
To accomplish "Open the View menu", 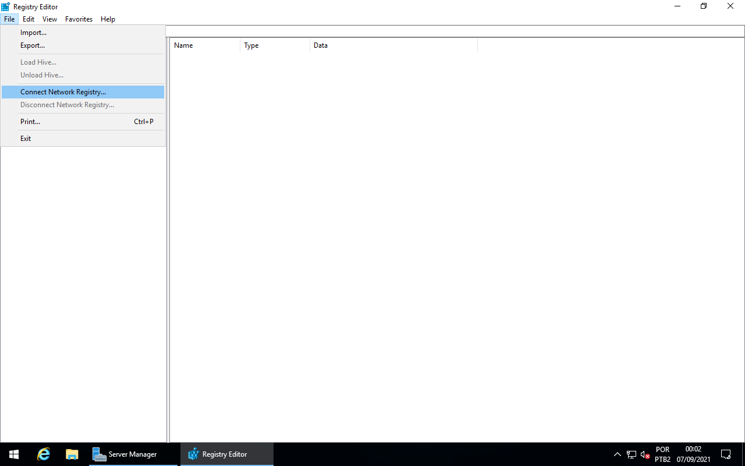I will tap(49, 19).
